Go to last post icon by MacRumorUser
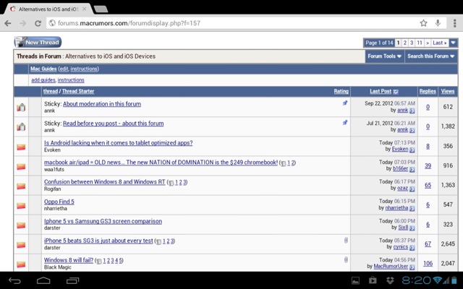This screenshot has width=463, height=289. (412, 267)
